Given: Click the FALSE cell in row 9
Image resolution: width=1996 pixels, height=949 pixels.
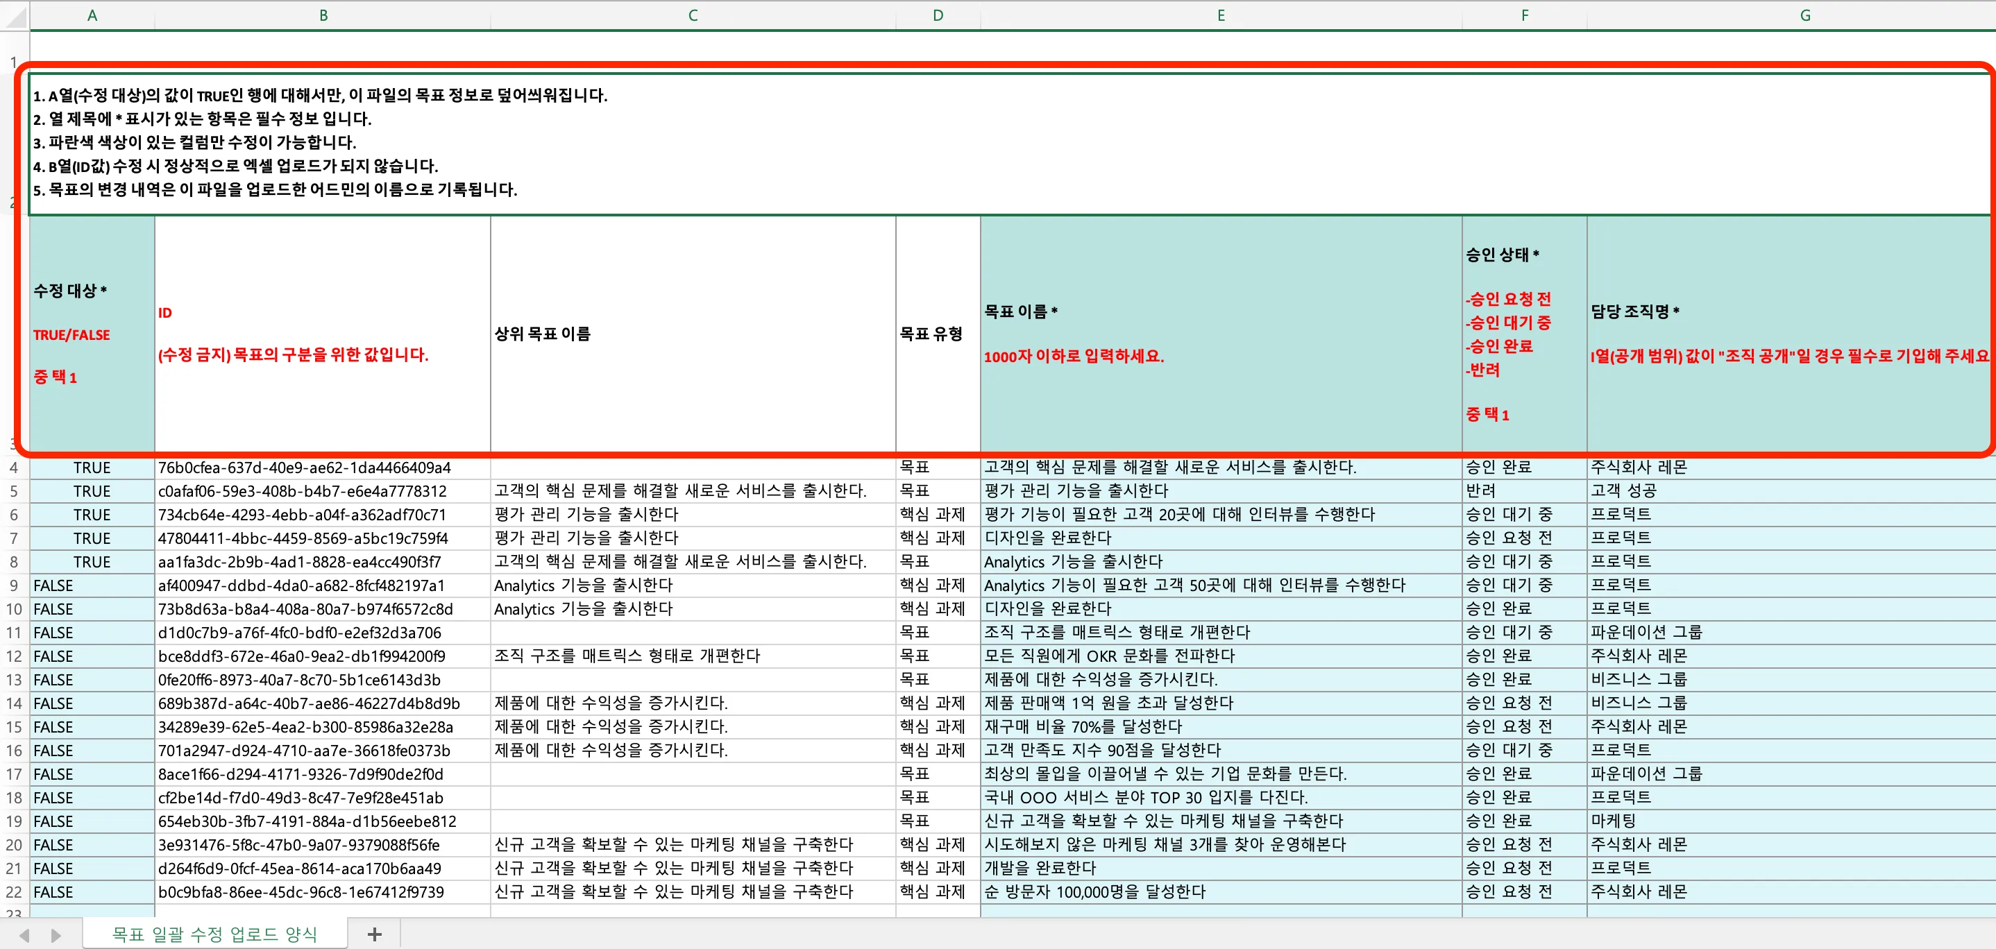Looking at the screenshot, I should tap(92, 585).
